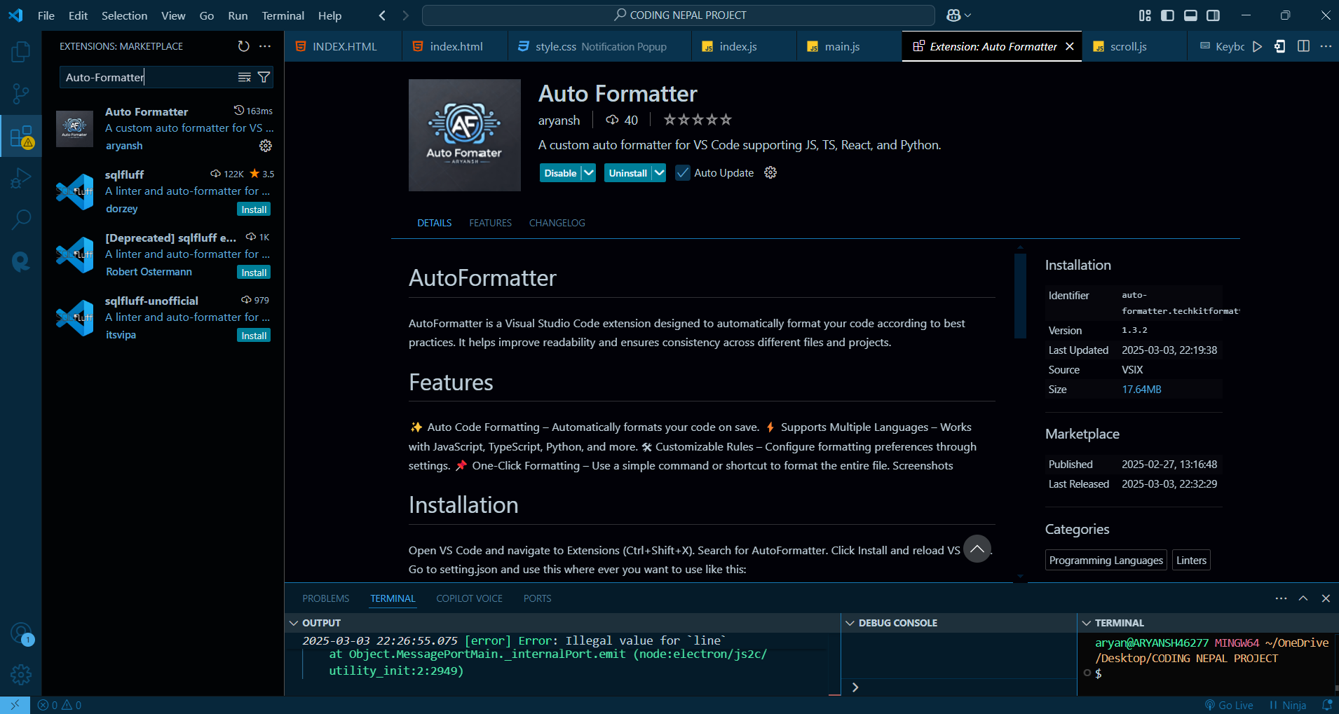Switch to the CHANGELOG tab
The height and width of the screenshot is (714, 1339).
(557, 223)
